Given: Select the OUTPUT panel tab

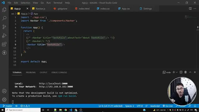Looking at the screenshot, I should click(x=44, y=72).
